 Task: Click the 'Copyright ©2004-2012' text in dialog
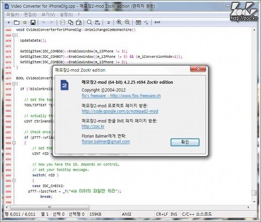click(104, 90)
